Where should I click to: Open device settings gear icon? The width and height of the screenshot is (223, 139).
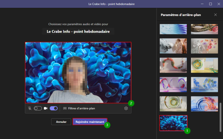point(126,108)
